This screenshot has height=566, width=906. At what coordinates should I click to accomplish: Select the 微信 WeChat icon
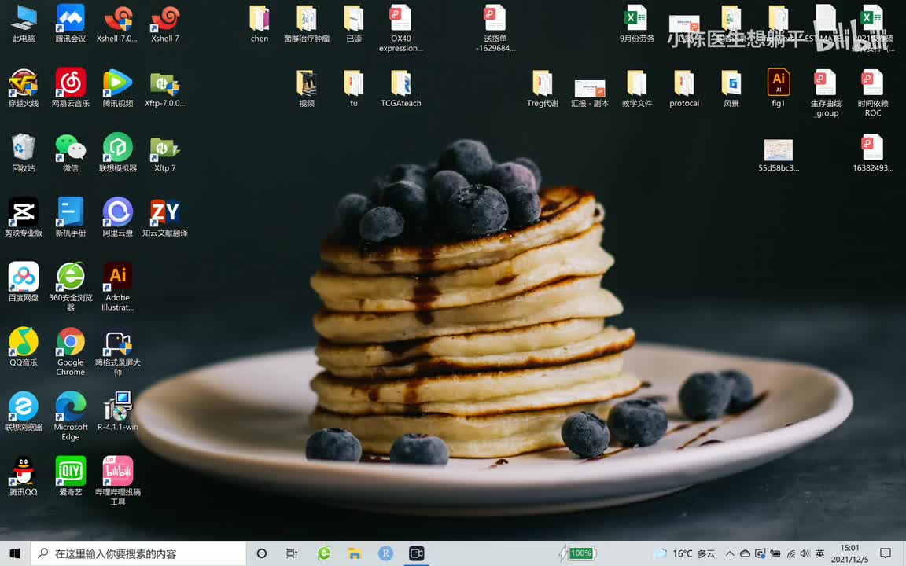coord(71,153)
